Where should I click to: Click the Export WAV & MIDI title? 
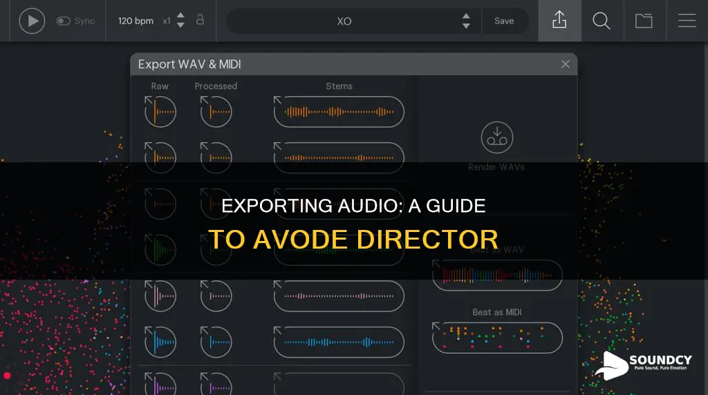point(189,64)
